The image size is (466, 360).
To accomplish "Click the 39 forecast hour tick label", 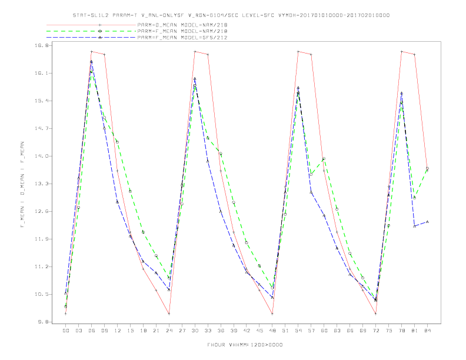I will pos(234,331).
